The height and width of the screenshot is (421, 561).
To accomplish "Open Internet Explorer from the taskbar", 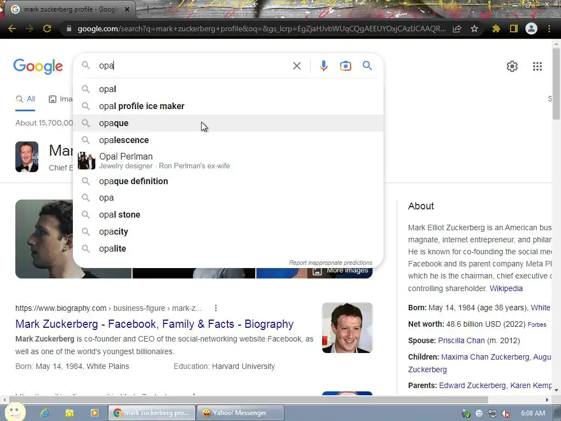I will click(44, 413).
